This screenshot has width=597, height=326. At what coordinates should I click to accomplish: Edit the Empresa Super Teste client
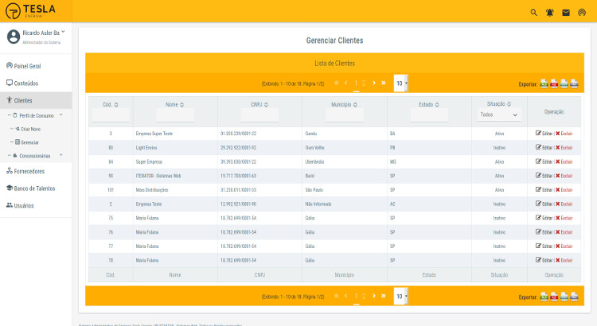[544, 134]
